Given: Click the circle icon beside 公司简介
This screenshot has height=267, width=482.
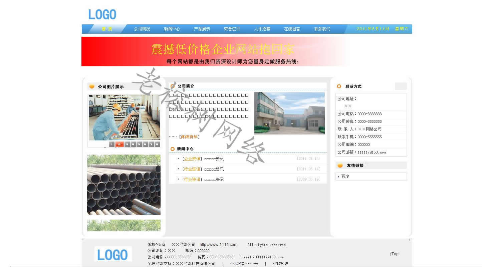Looking at the screenshot, I should [173, 86].
